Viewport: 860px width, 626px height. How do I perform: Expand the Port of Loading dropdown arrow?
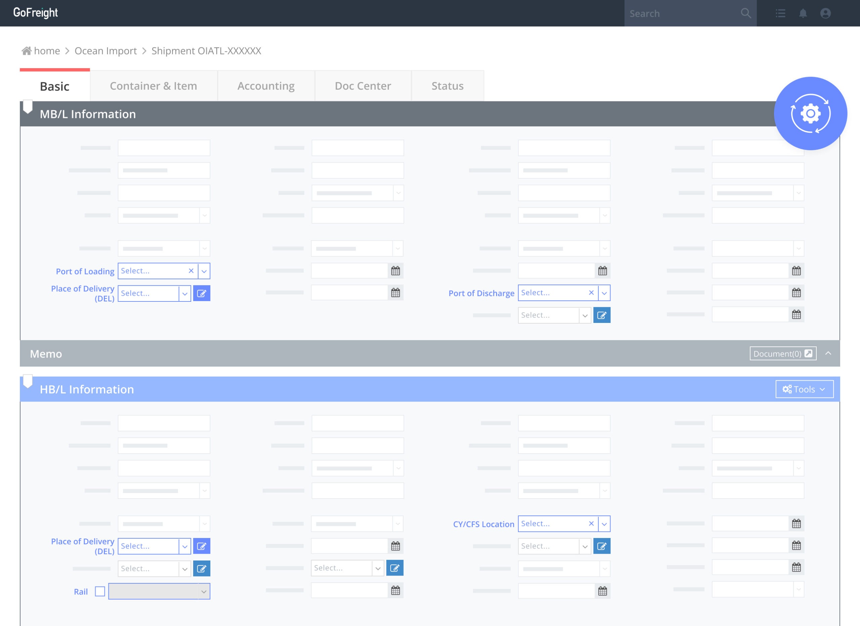(204, 271)
